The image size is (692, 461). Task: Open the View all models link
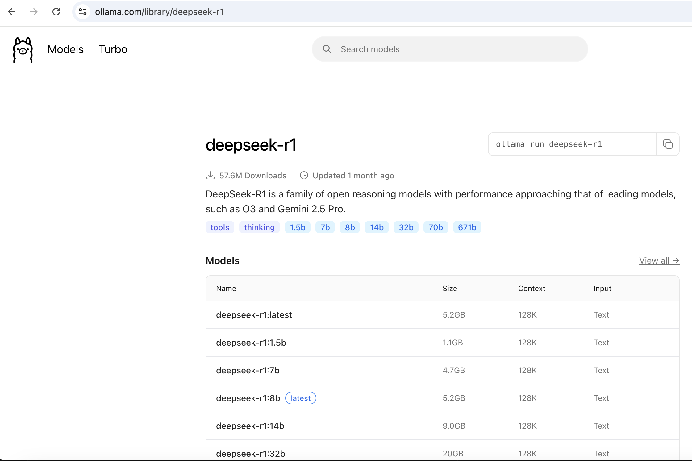pos(659,260)
